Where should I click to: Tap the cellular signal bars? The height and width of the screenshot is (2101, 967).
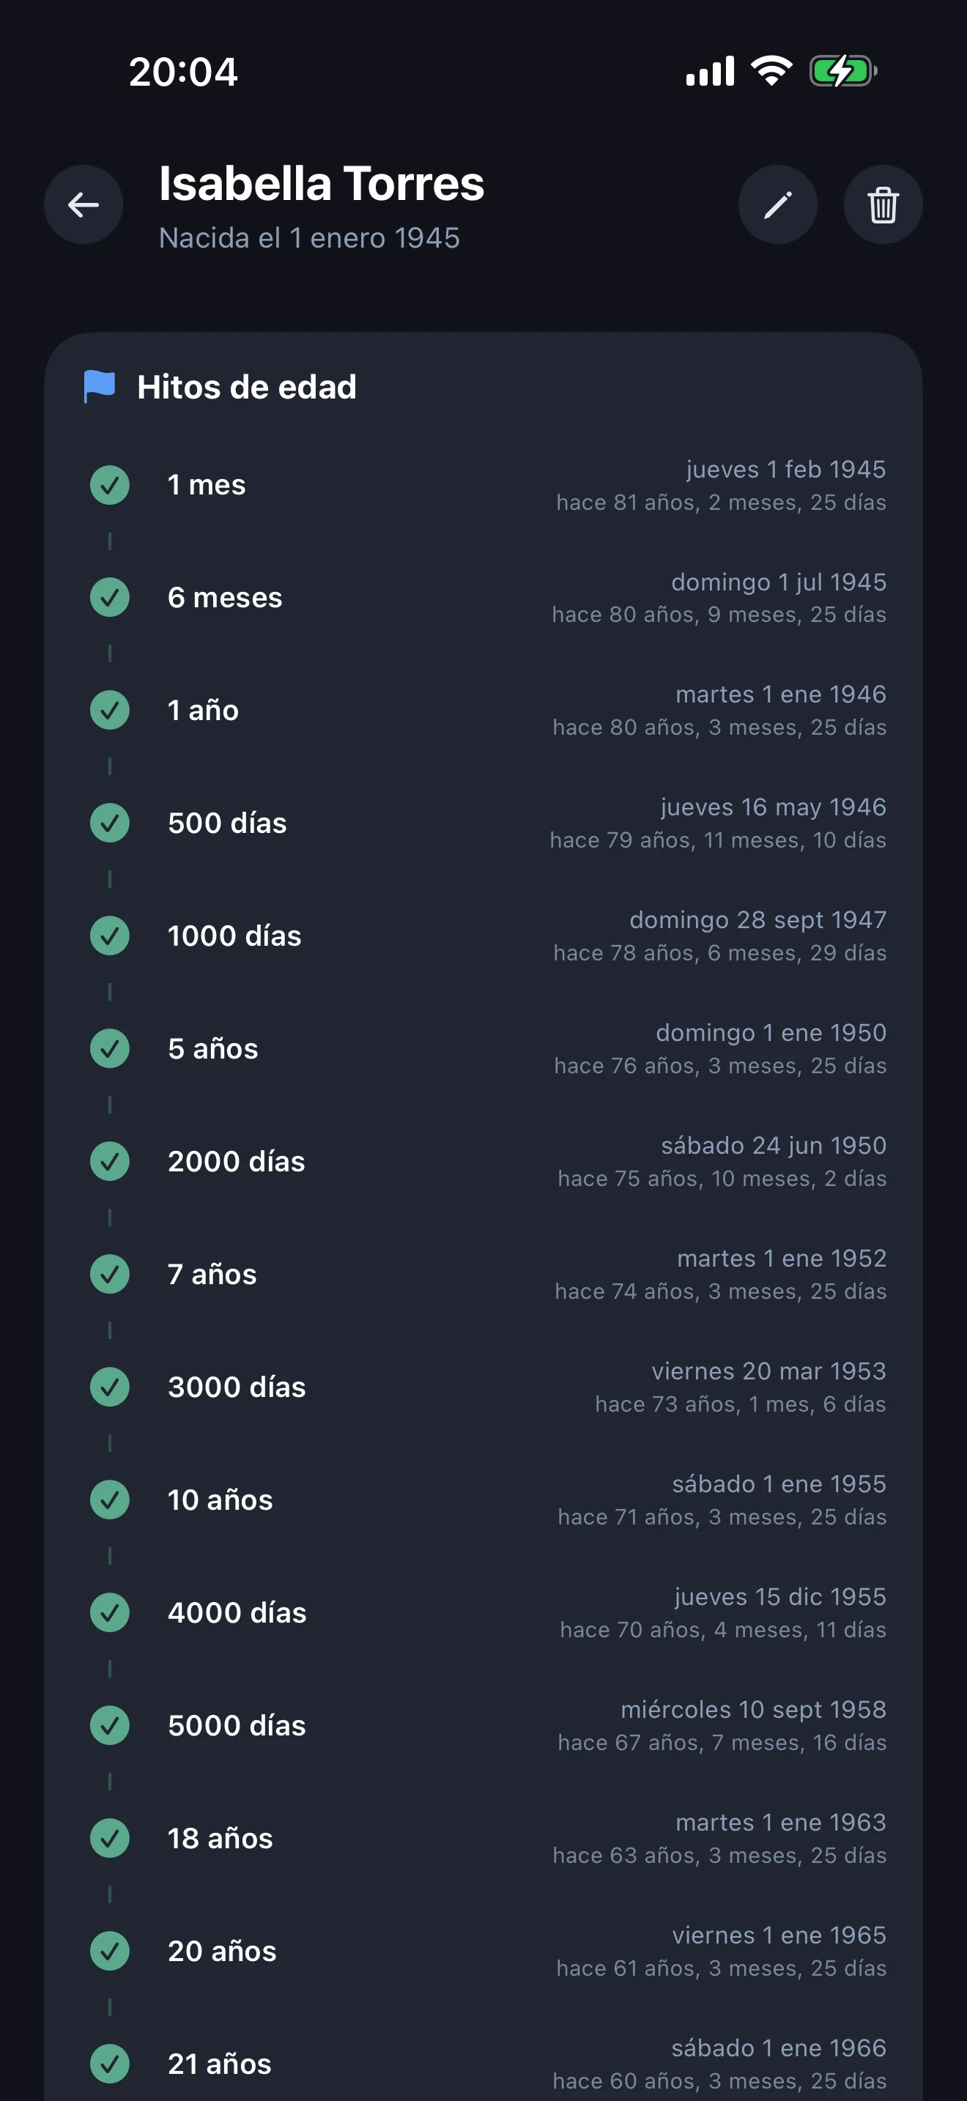click(x=710, y=72)
